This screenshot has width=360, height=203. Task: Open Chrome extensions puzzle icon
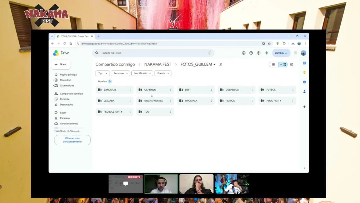pyautogui.click(x=284, y=44)
